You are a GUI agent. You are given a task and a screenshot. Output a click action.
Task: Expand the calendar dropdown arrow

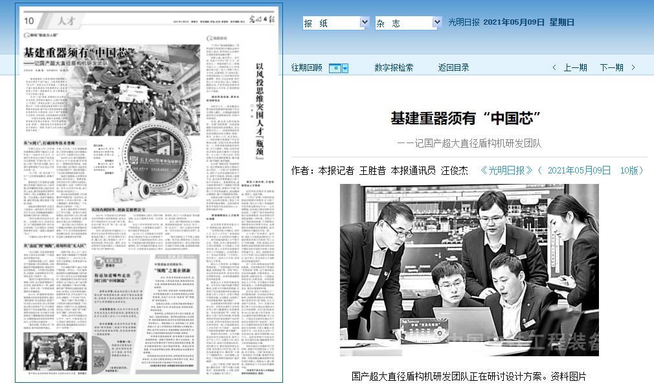pos(345,68)
